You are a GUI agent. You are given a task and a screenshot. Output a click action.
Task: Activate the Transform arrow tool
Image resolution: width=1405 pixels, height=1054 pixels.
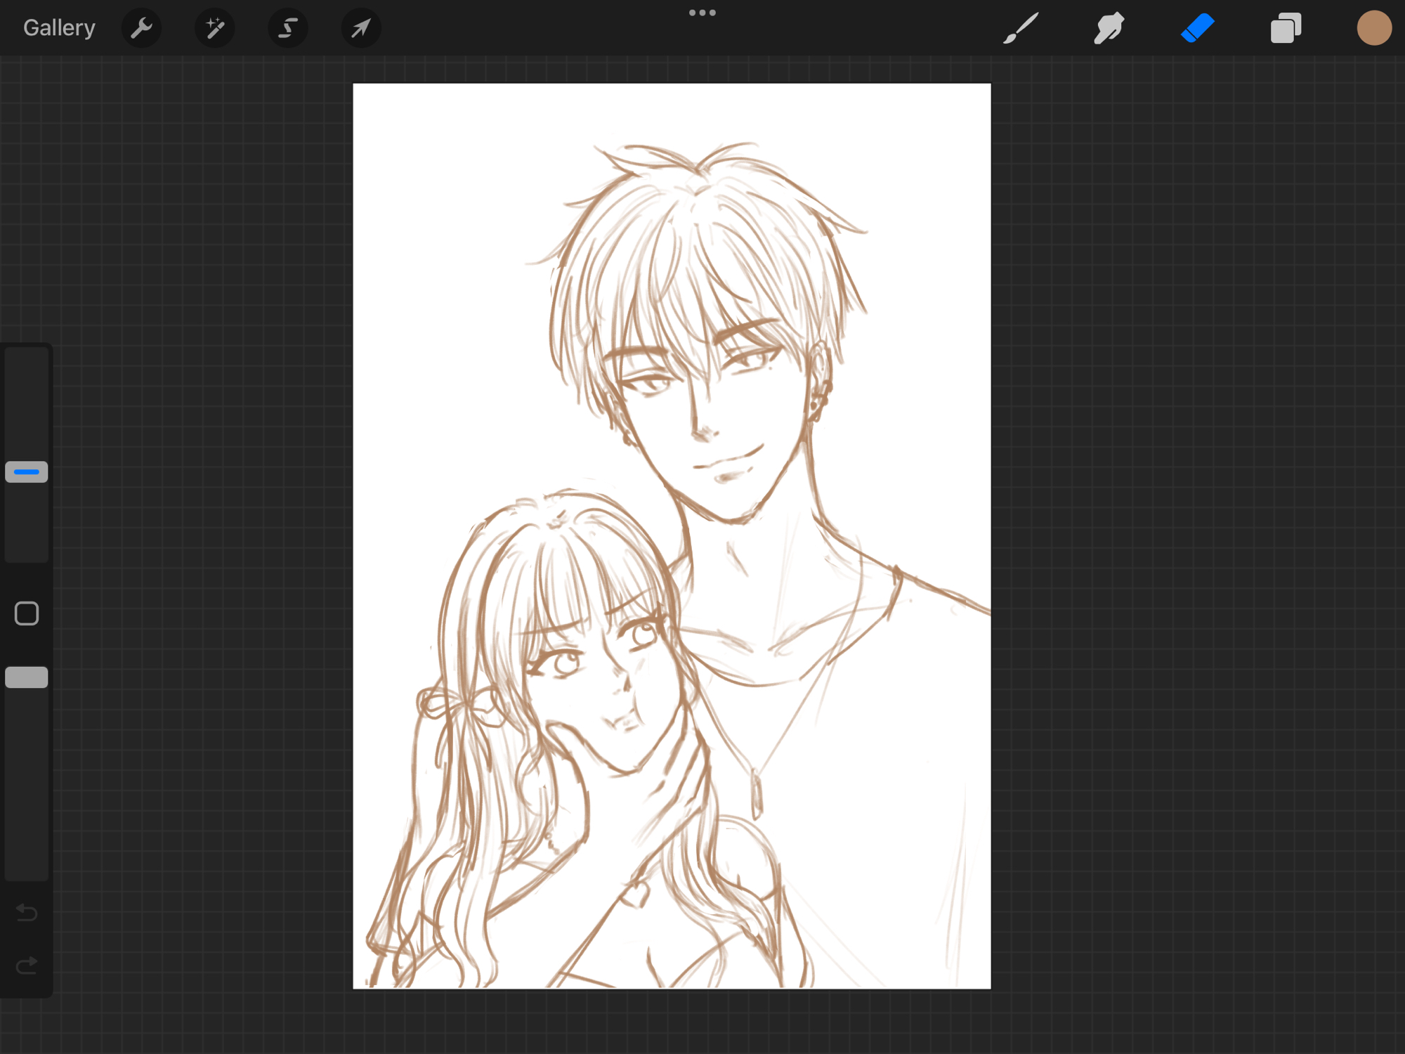pyautogui.click(x=360, y=28)
